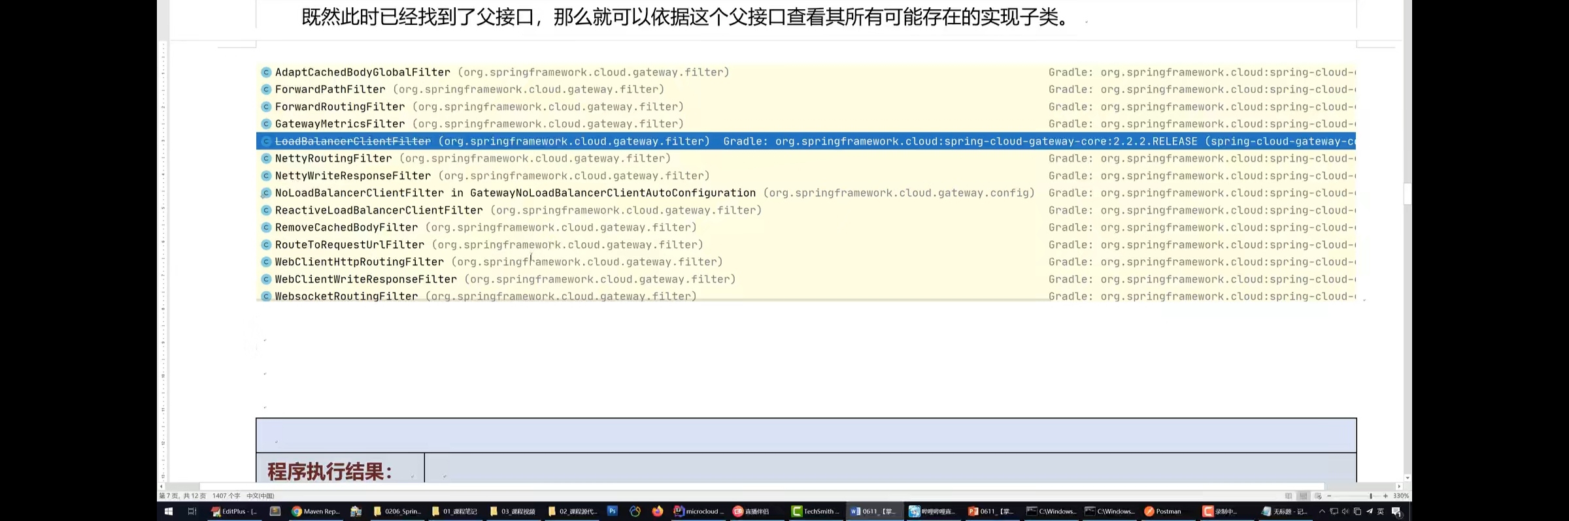The width and height of the screenshot is (1569, 521).
Task: Select WebClientWriteResponseFilter row
Action: [x=806, y=279]
